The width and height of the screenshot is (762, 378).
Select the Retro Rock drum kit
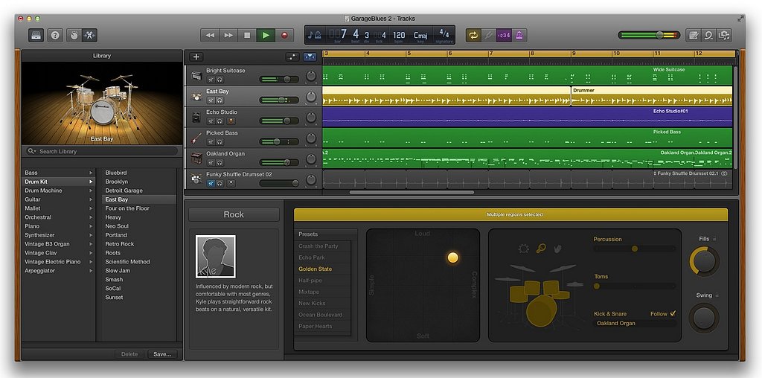tap(120, 244)
